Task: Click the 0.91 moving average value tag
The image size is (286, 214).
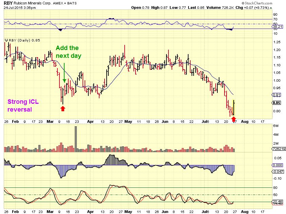Action: tap(276, 95)
